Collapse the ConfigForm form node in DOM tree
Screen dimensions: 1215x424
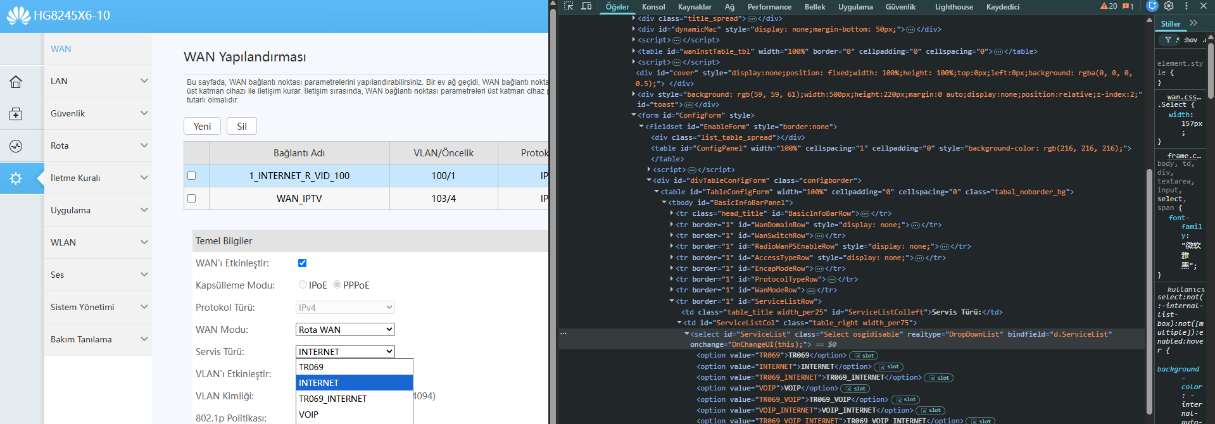click(x=634, y=115)
